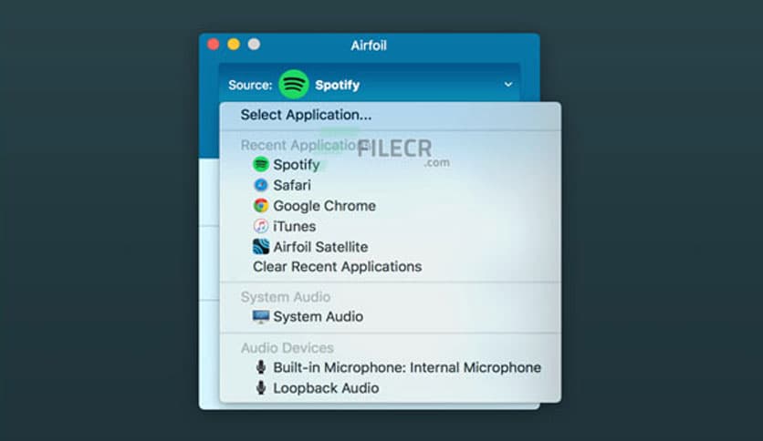Click the Built-in Microphone mic icon
763x441 pixels.
tap(261, 367)
